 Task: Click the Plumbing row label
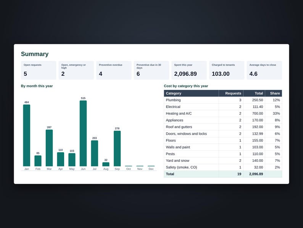click(173, 100)
